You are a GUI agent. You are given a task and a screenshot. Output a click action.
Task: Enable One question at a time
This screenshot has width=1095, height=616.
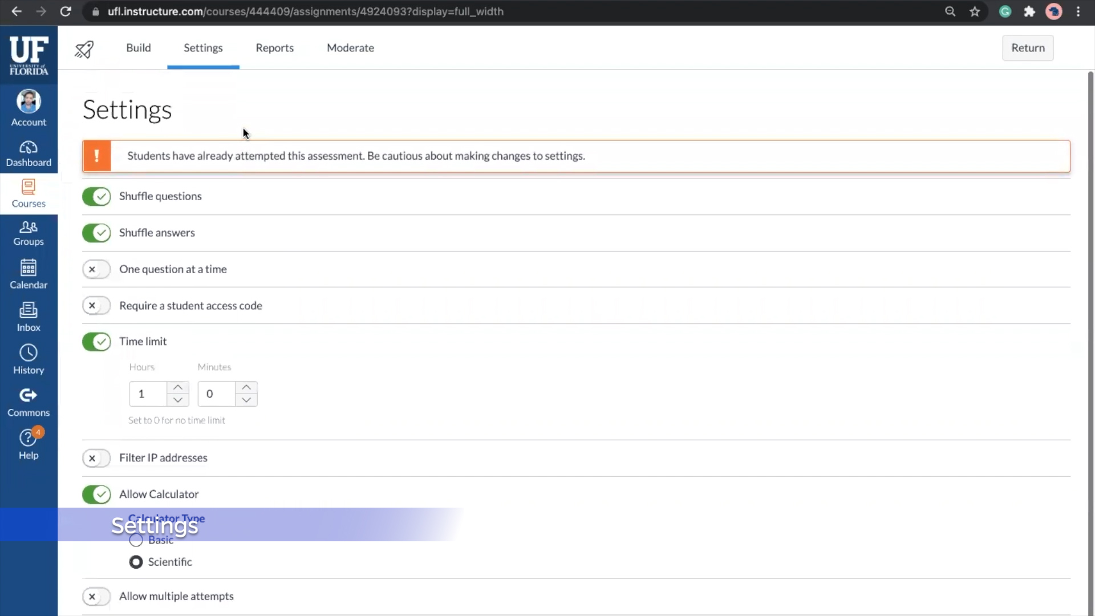[96, 269]
